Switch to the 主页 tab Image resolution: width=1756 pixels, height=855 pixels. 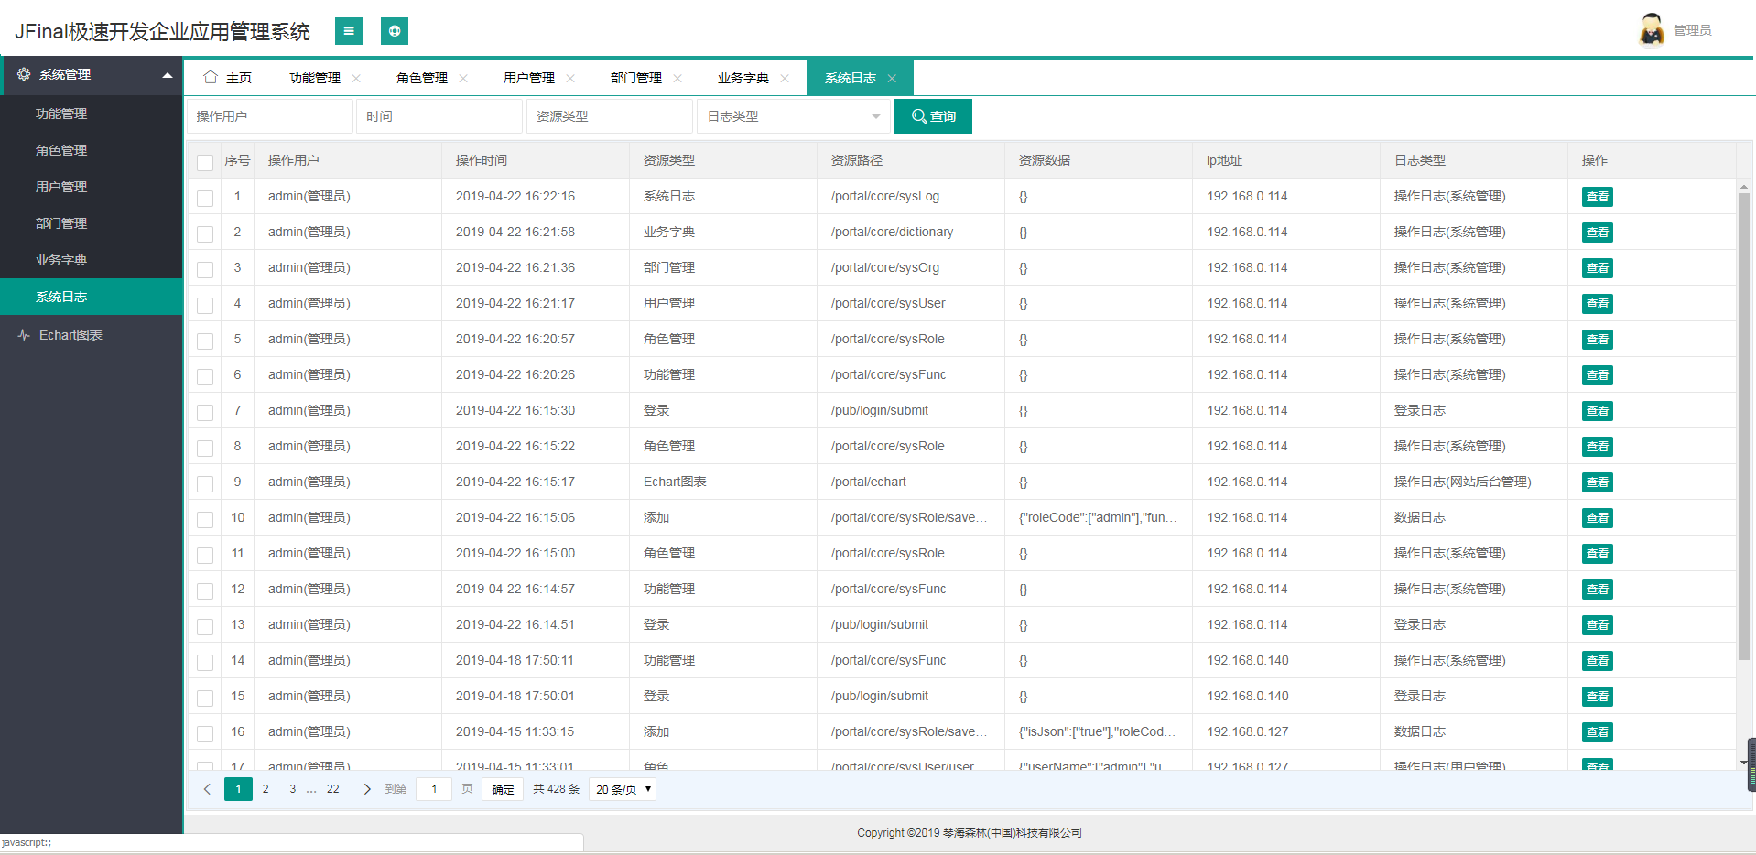pyautogui.click(x=228, y=78)
